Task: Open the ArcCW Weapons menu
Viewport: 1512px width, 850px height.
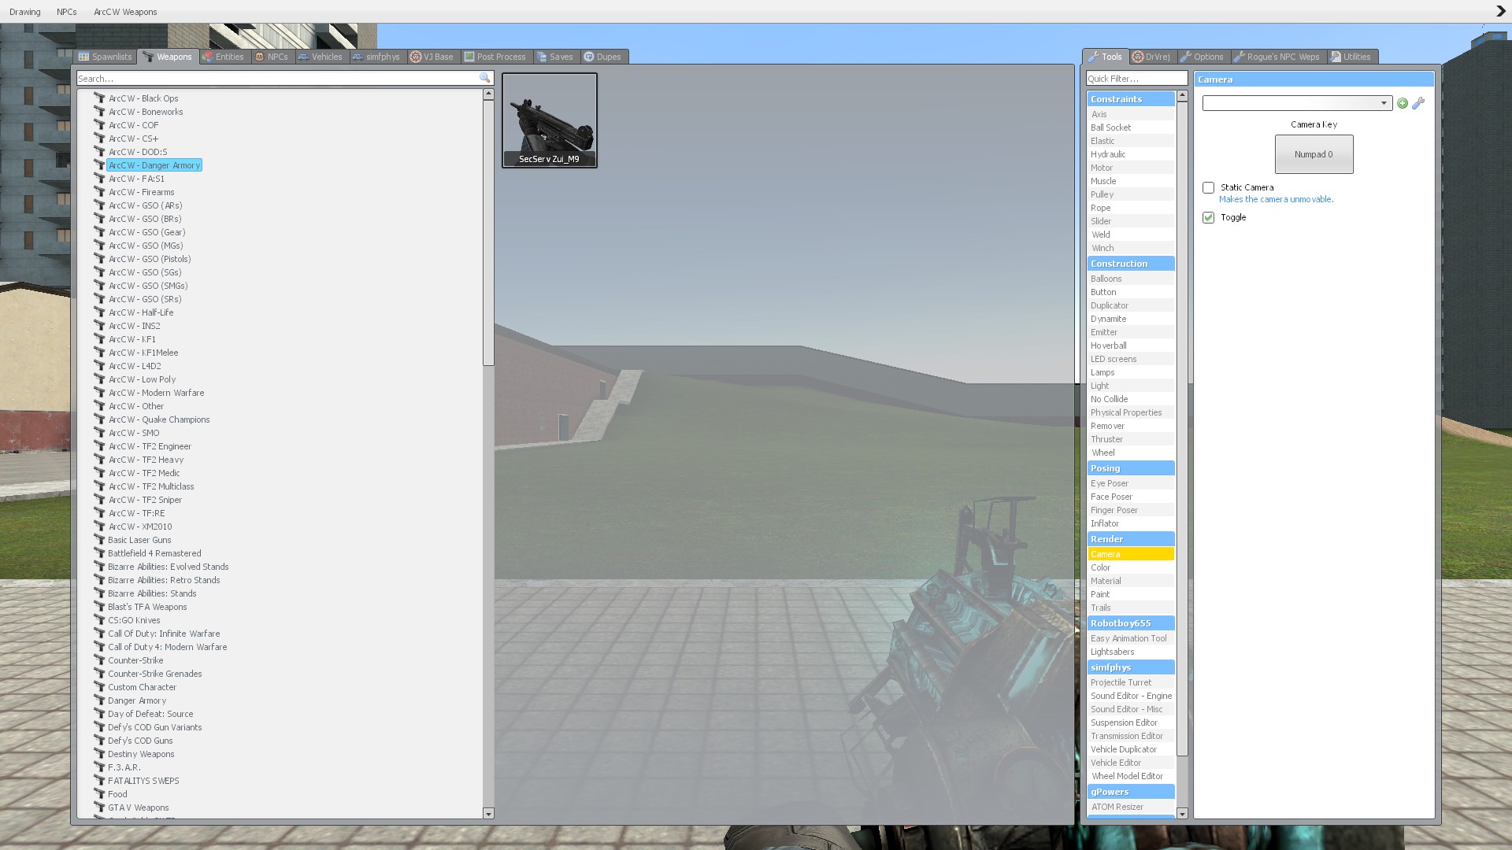Action: tap(125, 12)
